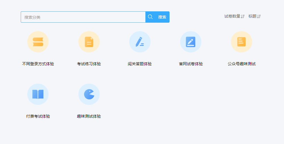
Task: Click the sort arrow icon beside 标题
Action: click(x=259, y=16)
